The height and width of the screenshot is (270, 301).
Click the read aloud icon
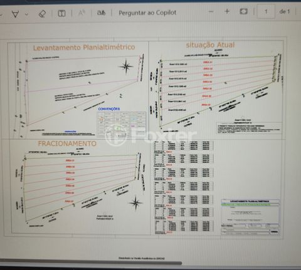tap(82, 13)
